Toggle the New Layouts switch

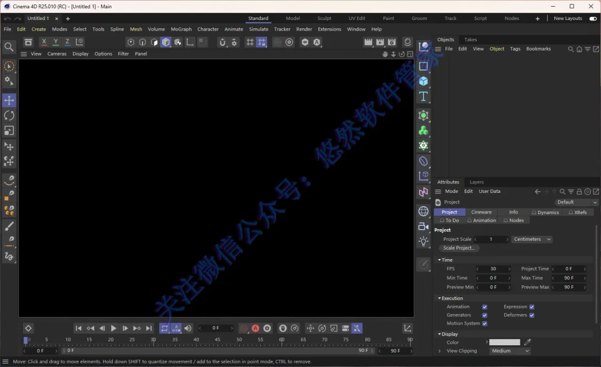point(593,18)
